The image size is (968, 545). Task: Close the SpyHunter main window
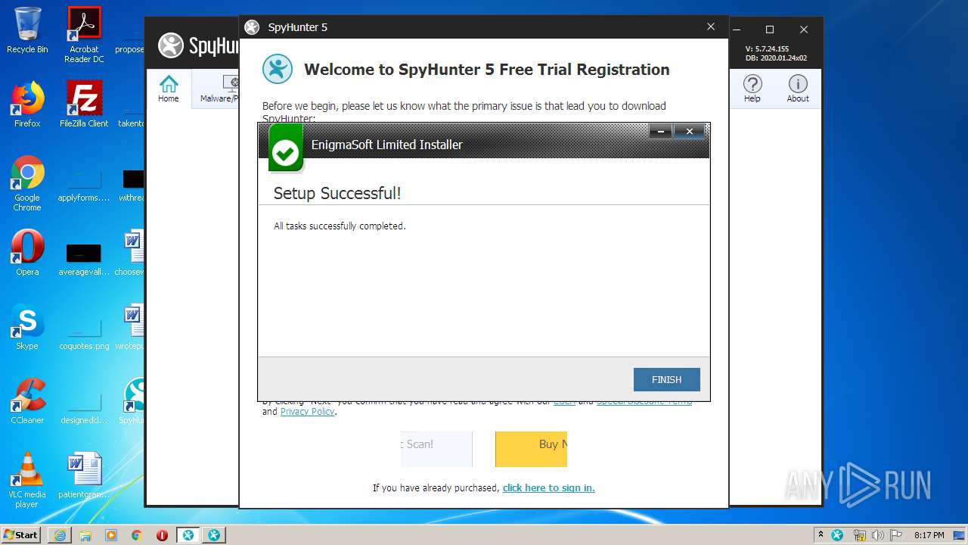(x=804, y=30)
